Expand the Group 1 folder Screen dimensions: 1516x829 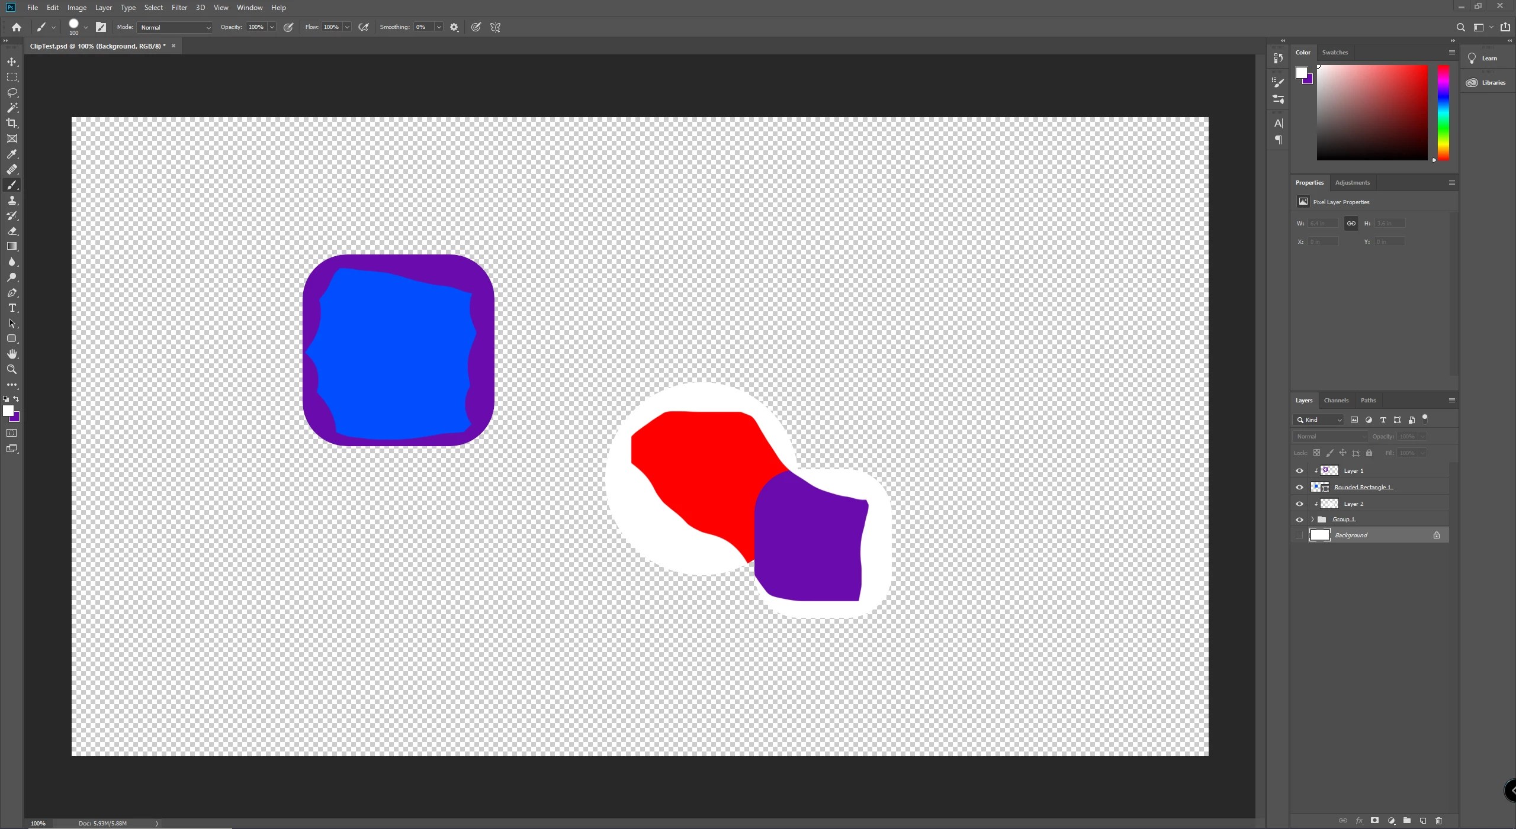pyautogui.click(x=1312, y=520)
